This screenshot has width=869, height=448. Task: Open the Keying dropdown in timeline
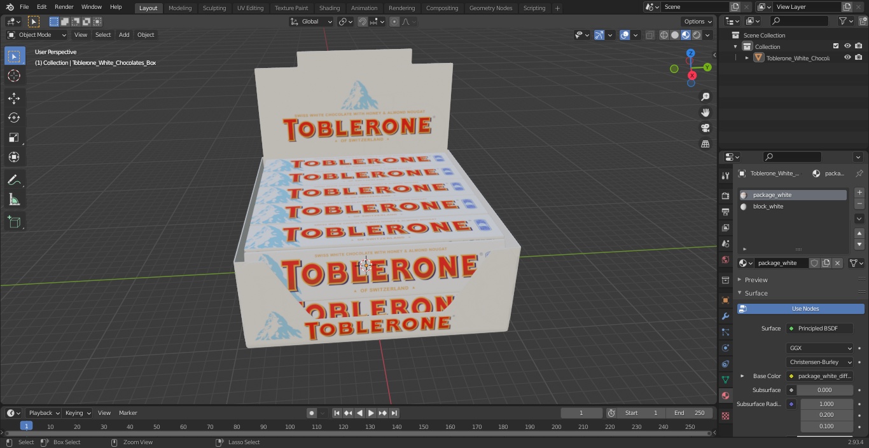[78, 413]
